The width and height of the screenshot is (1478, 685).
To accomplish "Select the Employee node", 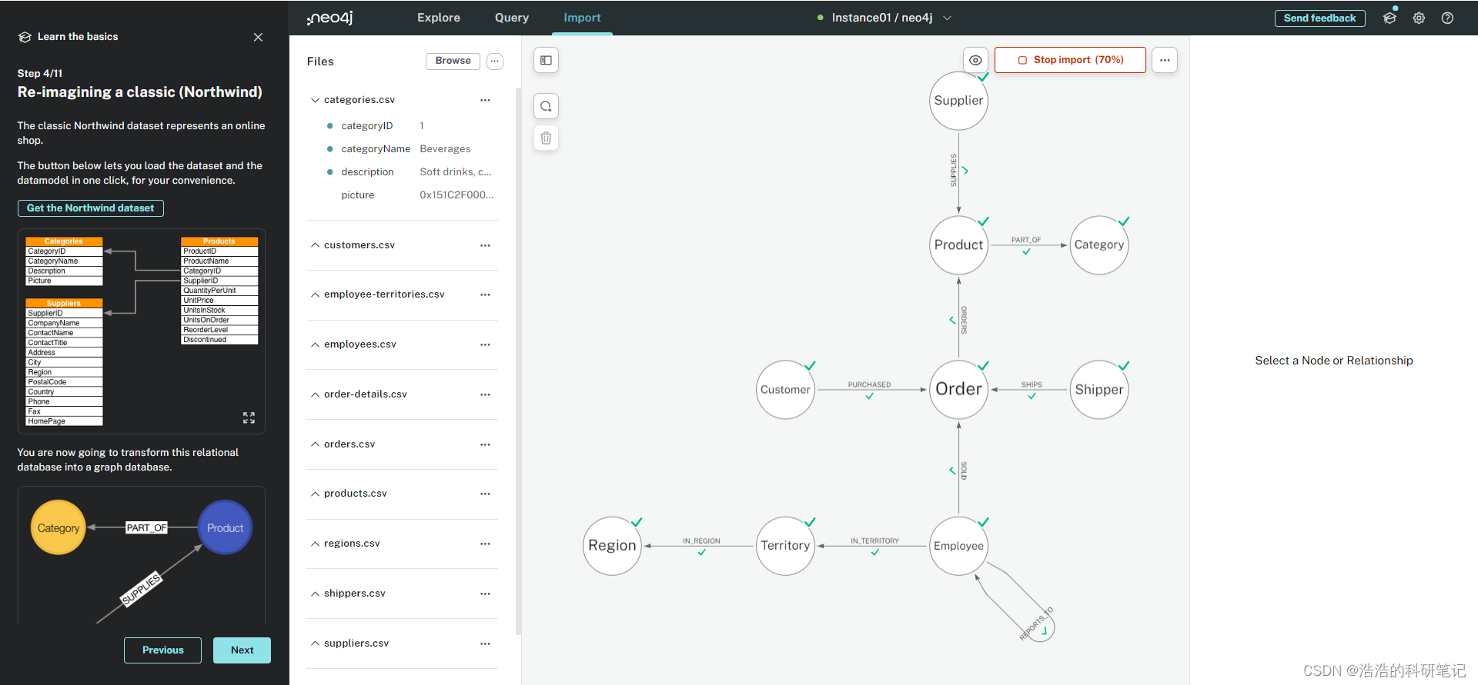I will [x=958, y=546].
